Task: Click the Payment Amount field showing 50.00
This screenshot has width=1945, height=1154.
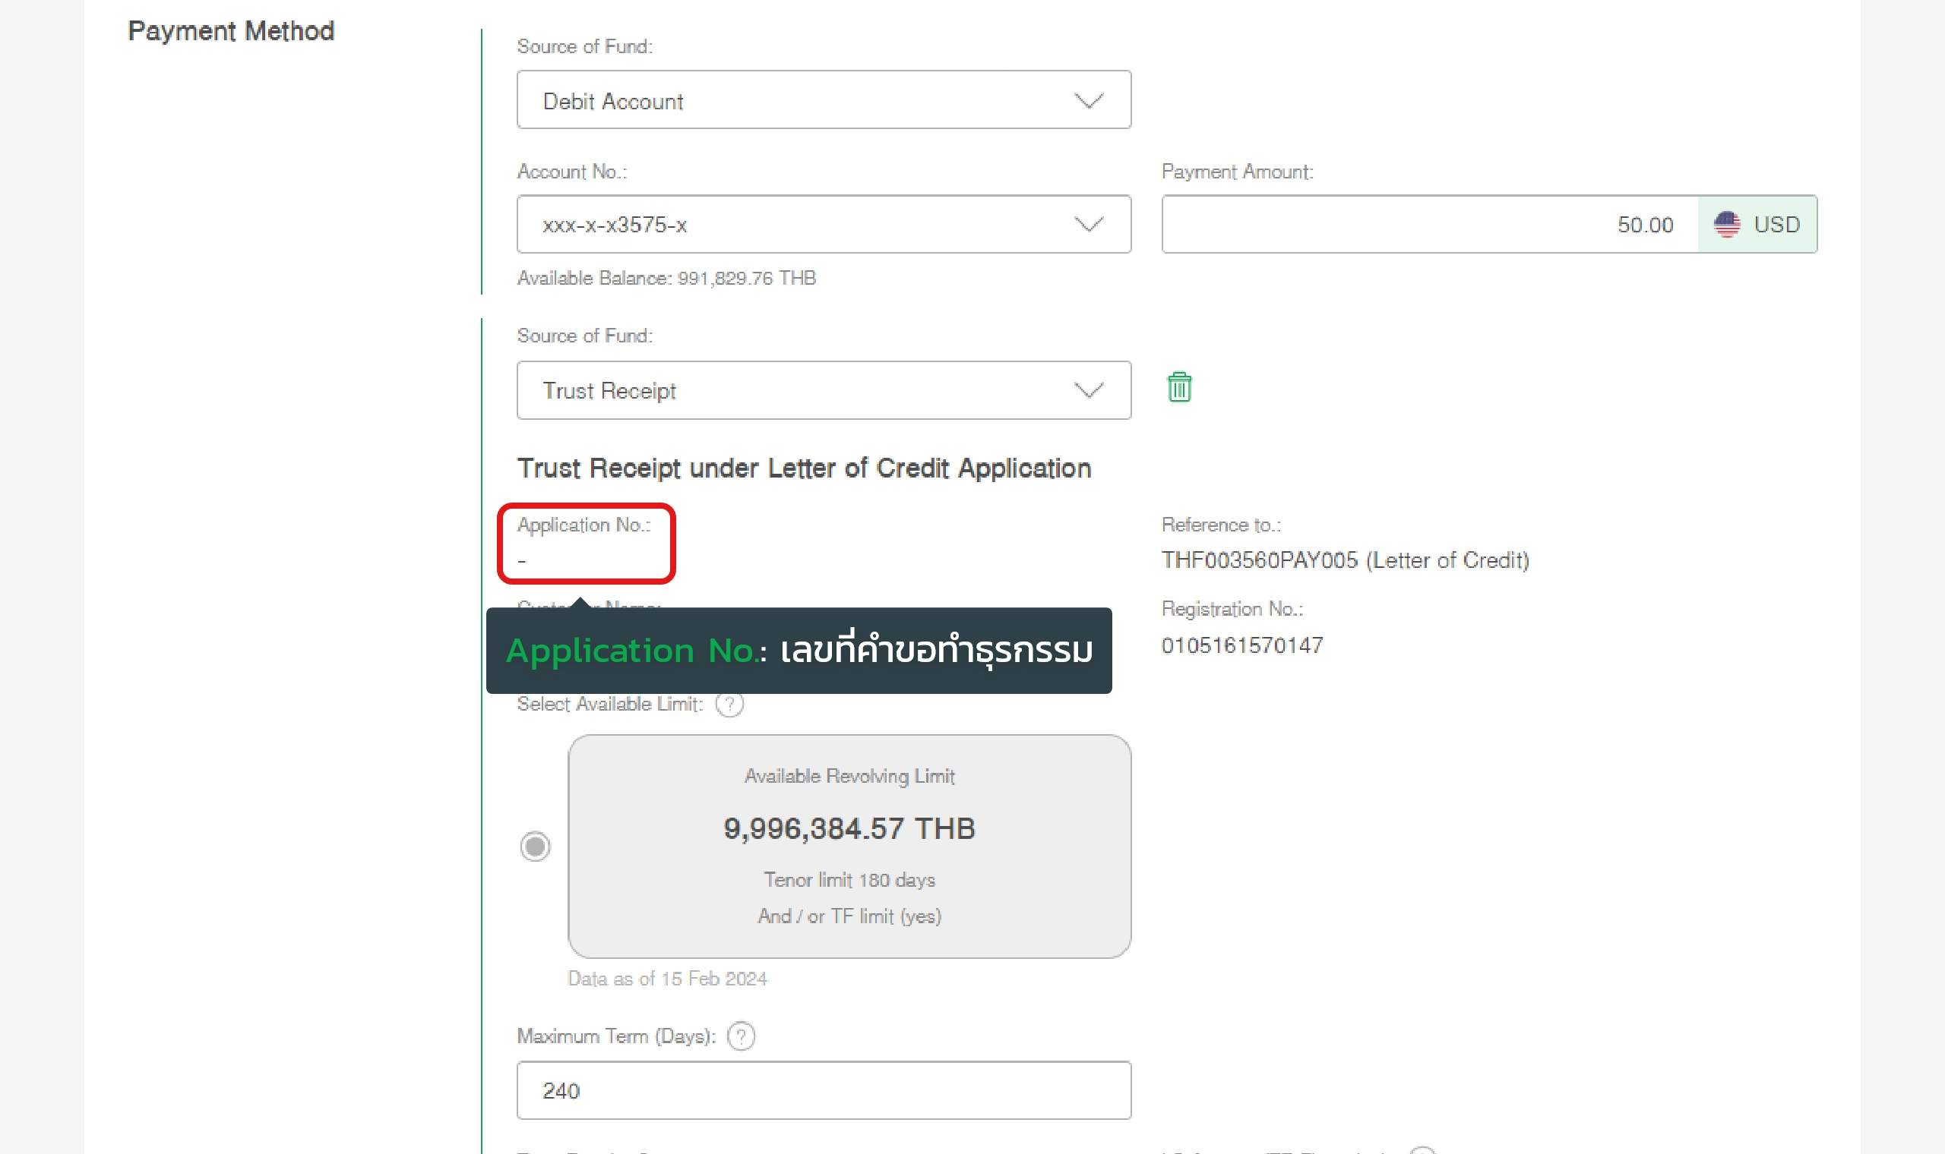Action: [1429, 225]
